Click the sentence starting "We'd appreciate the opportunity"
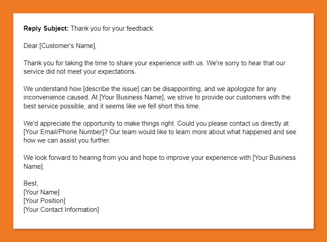Image resolution: width=327 pixels, height=242 pixels. coord(89,123)
